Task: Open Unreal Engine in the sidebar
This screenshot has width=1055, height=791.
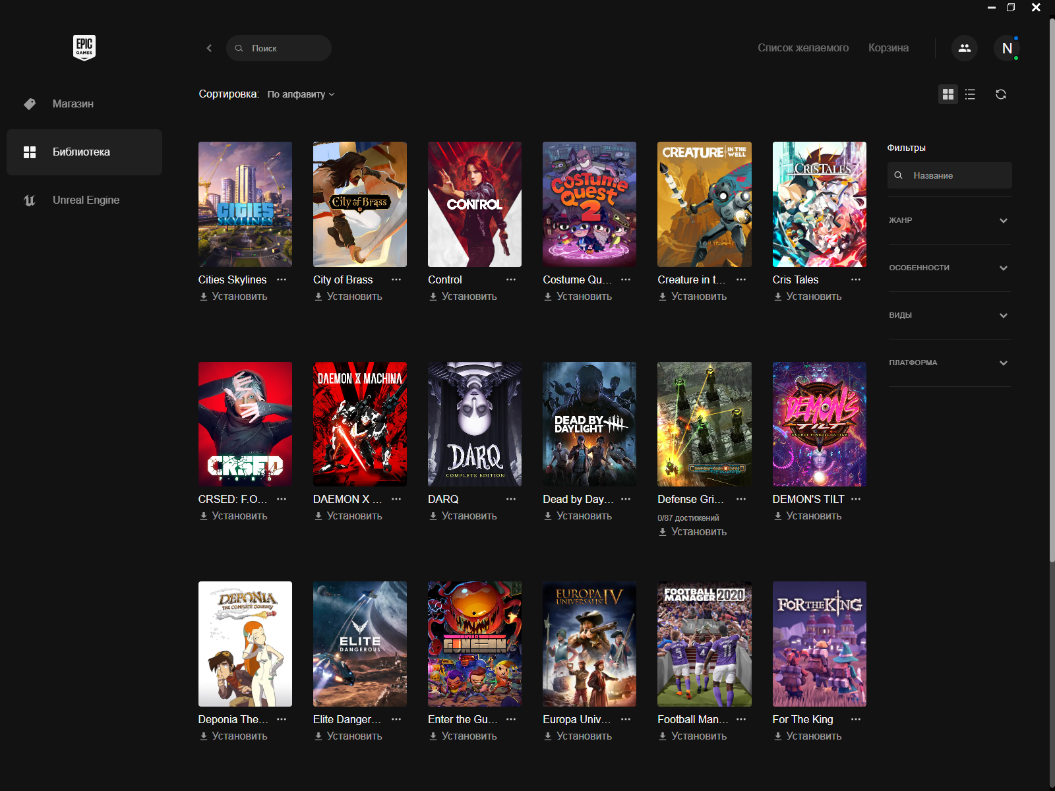Action: (x=84, y=200)
